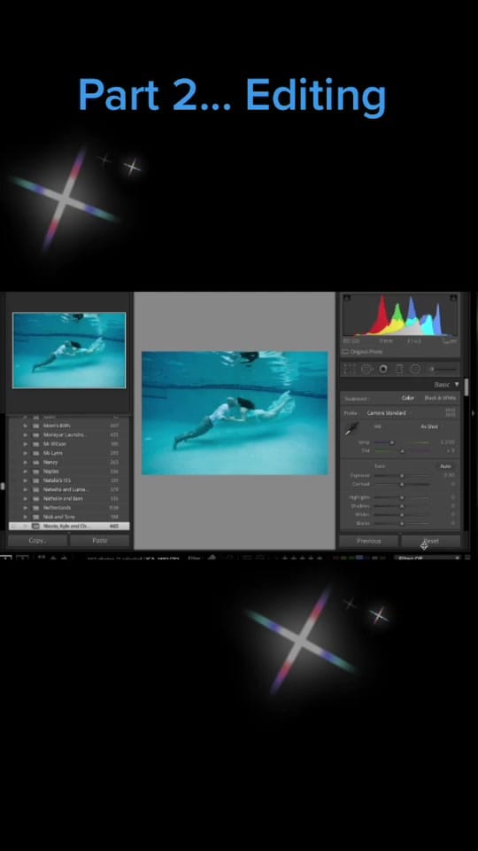Expand the Nancy folder
Image resolution: width=478 pixels, height=851 pixels.
coord(25,463)
